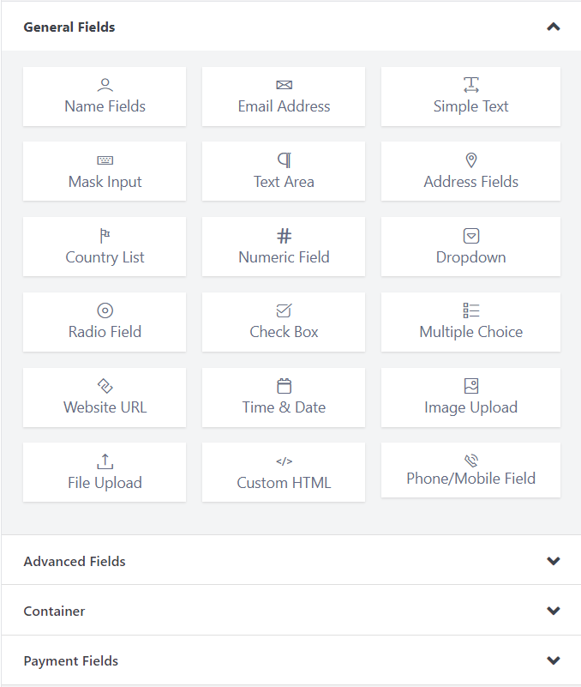The height and width of the screenshot is (687, 581).
Task: Select the map pin Address Fields icon
Action: [x=470, y=160]
